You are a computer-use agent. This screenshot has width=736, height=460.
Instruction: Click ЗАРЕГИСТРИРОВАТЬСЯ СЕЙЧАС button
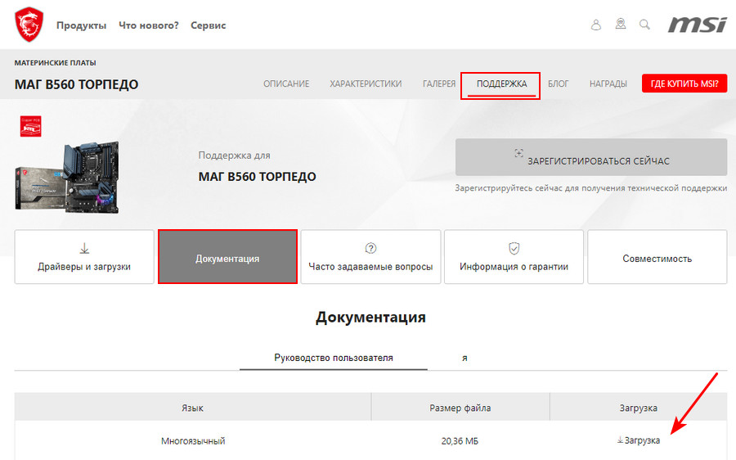point(591,157)
